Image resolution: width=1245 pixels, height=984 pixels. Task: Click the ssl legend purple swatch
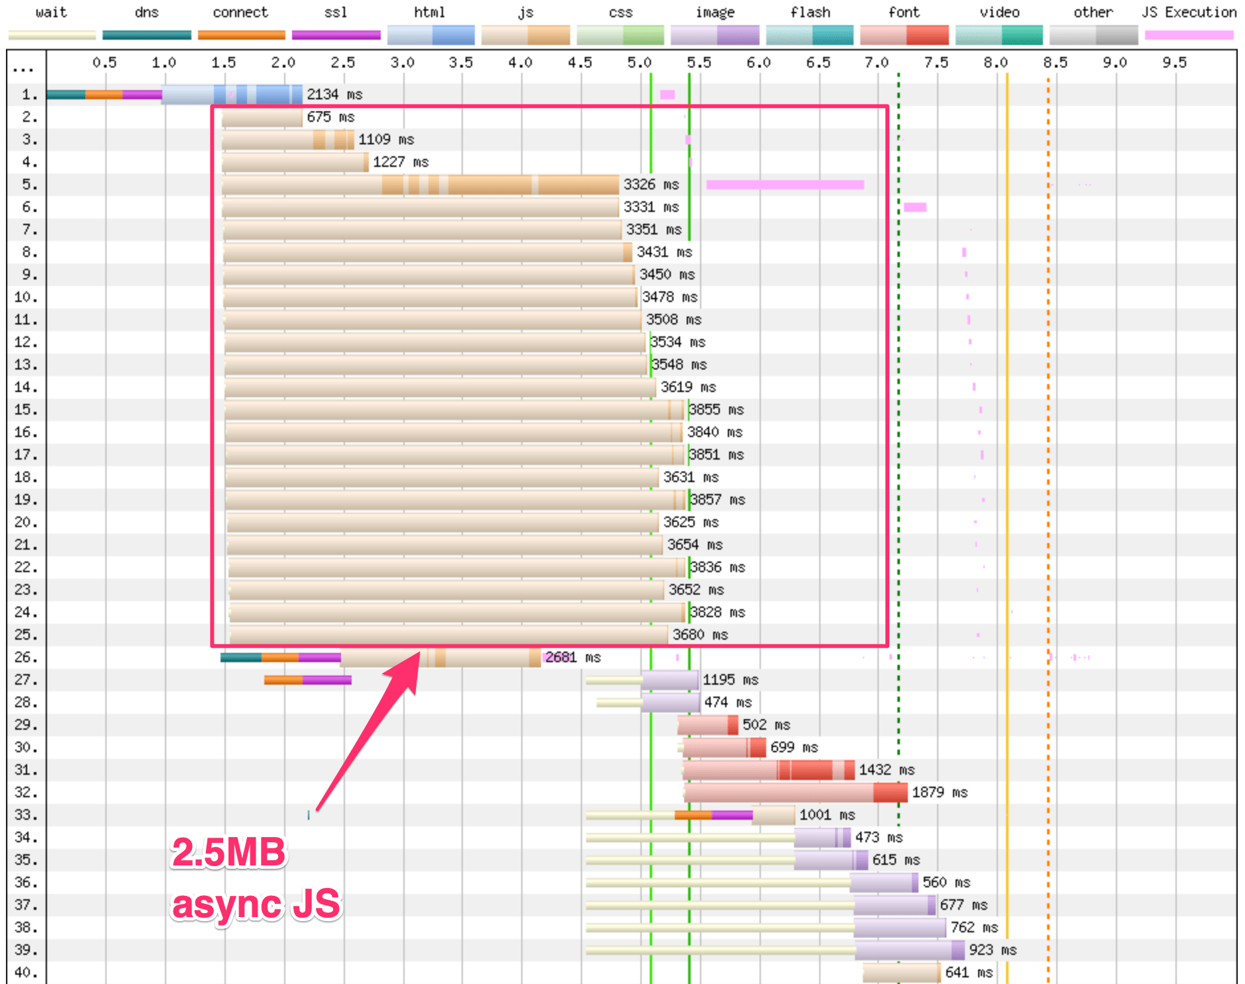pyautogui.click(x=336, y=35)
